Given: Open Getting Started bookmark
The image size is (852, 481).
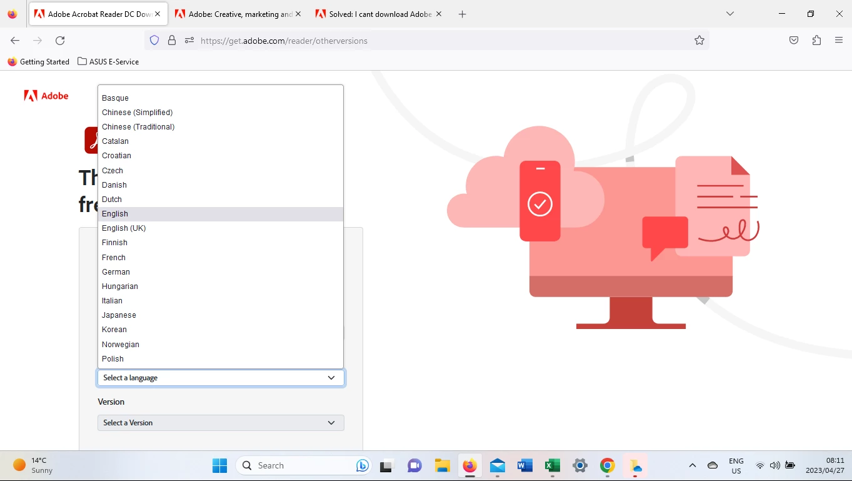Looking at the screenshot, I should 39,62.
